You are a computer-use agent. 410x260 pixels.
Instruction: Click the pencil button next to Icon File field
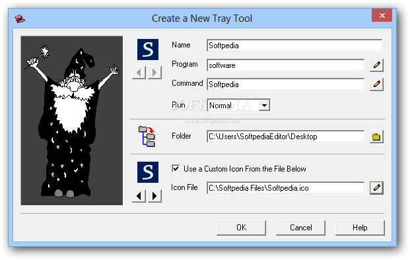[376, 188]
